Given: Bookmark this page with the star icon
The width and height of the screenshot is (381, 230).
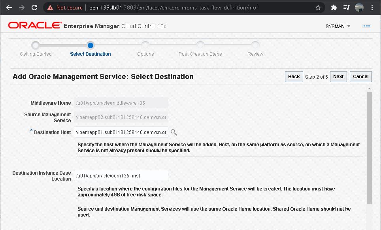Looking at the screenshot, I should coord(319,7).
